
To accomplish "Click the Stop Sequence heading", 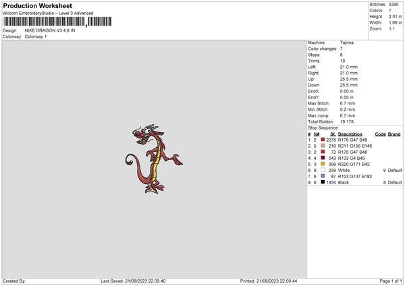I will (323, 128).
